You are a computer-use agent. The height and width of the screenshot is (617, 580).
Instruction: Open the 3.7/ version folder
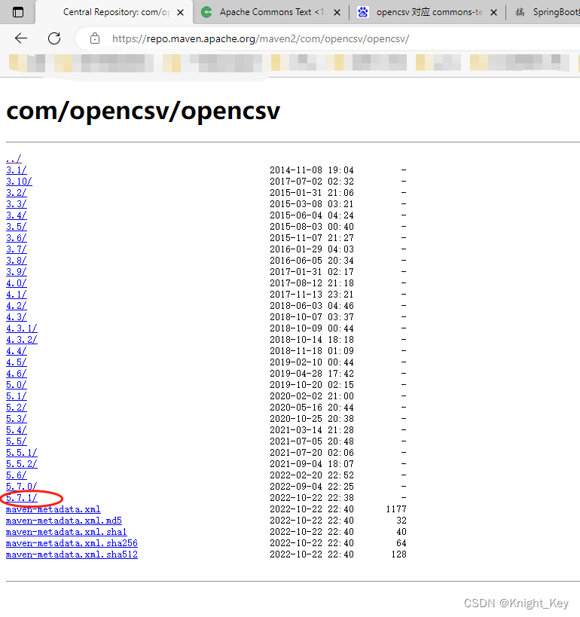click(x=16, y=249)
